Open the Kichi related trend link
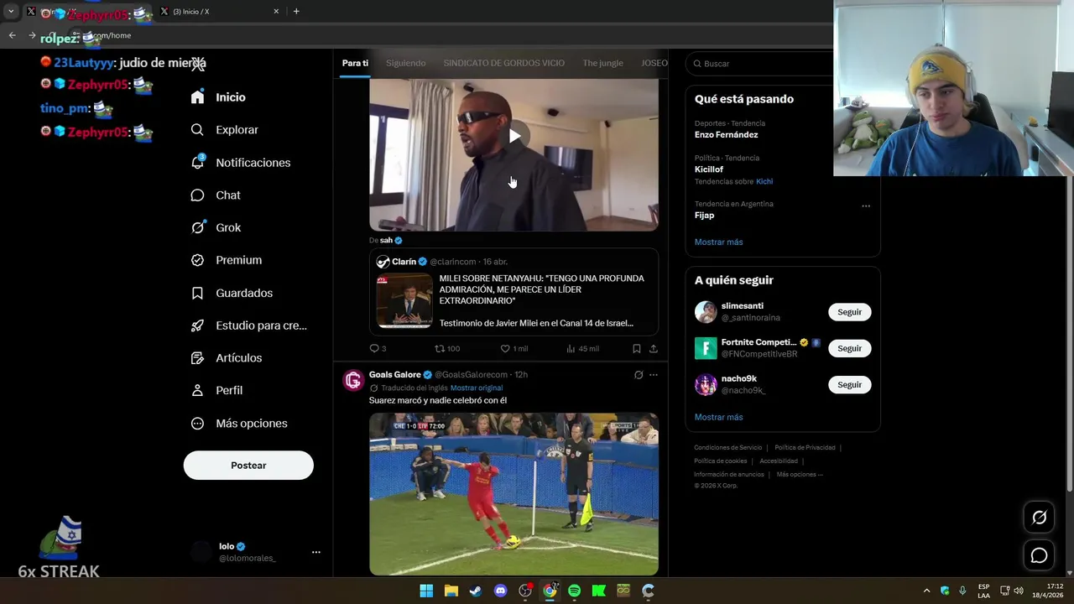The height and width of the screenshot is (604, 1074). pyautogui.click(x=764, y=181)
